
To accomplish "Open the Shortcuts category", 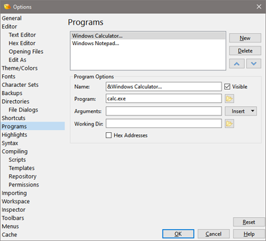I will coord(13,118).
